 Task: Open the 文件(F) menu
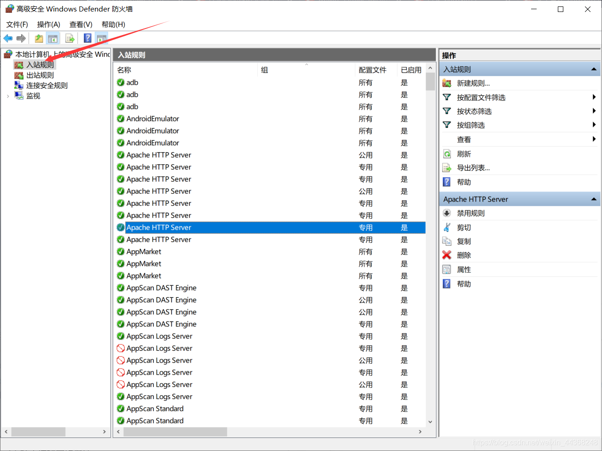click(x=17, y=24)
